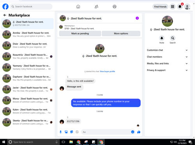The width and height of the screenshot is (195, 145).
Task: Go to the Home feed icon
Action: coord(78,7)
